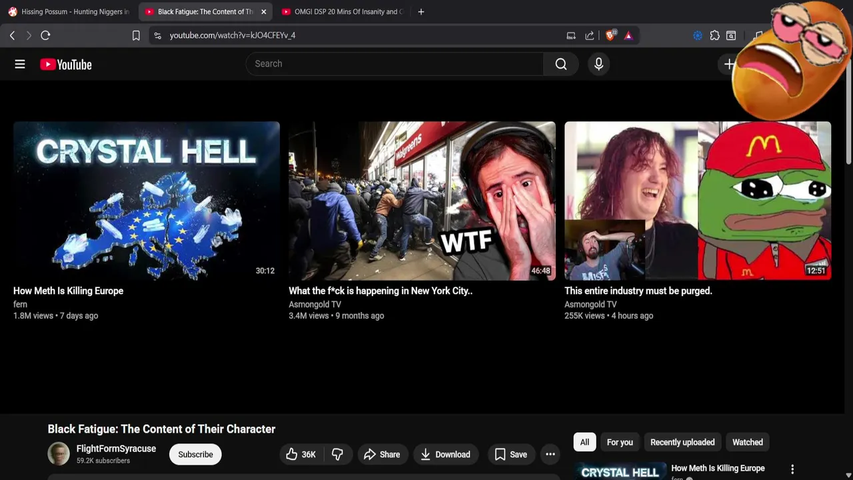Click 1.8M views • 7 days ago text
853x480 pixels.
(55, 315)
